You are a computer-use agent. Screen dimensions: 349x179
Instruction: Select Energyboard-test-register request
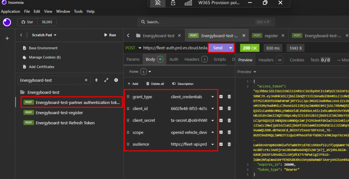pos(53,113)
